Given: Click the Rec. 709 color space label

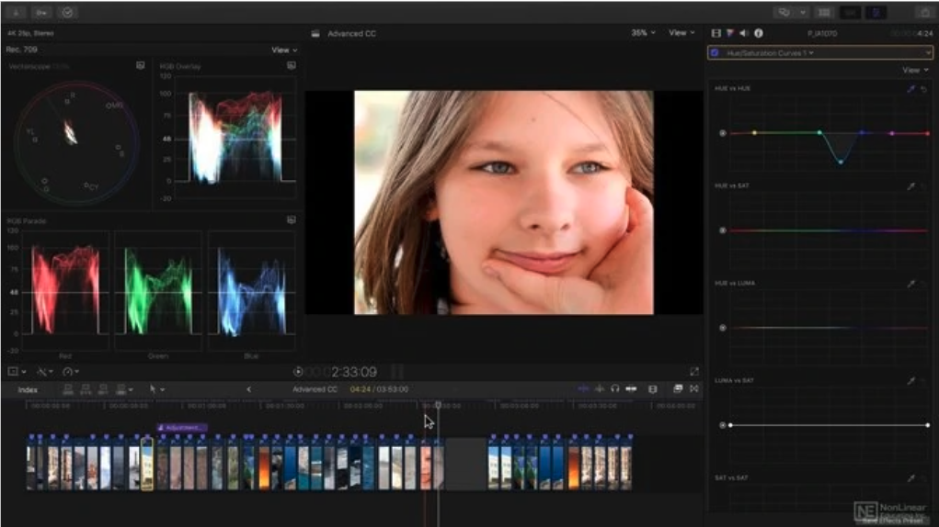Looking at the screenshot, I should (21, 50).
